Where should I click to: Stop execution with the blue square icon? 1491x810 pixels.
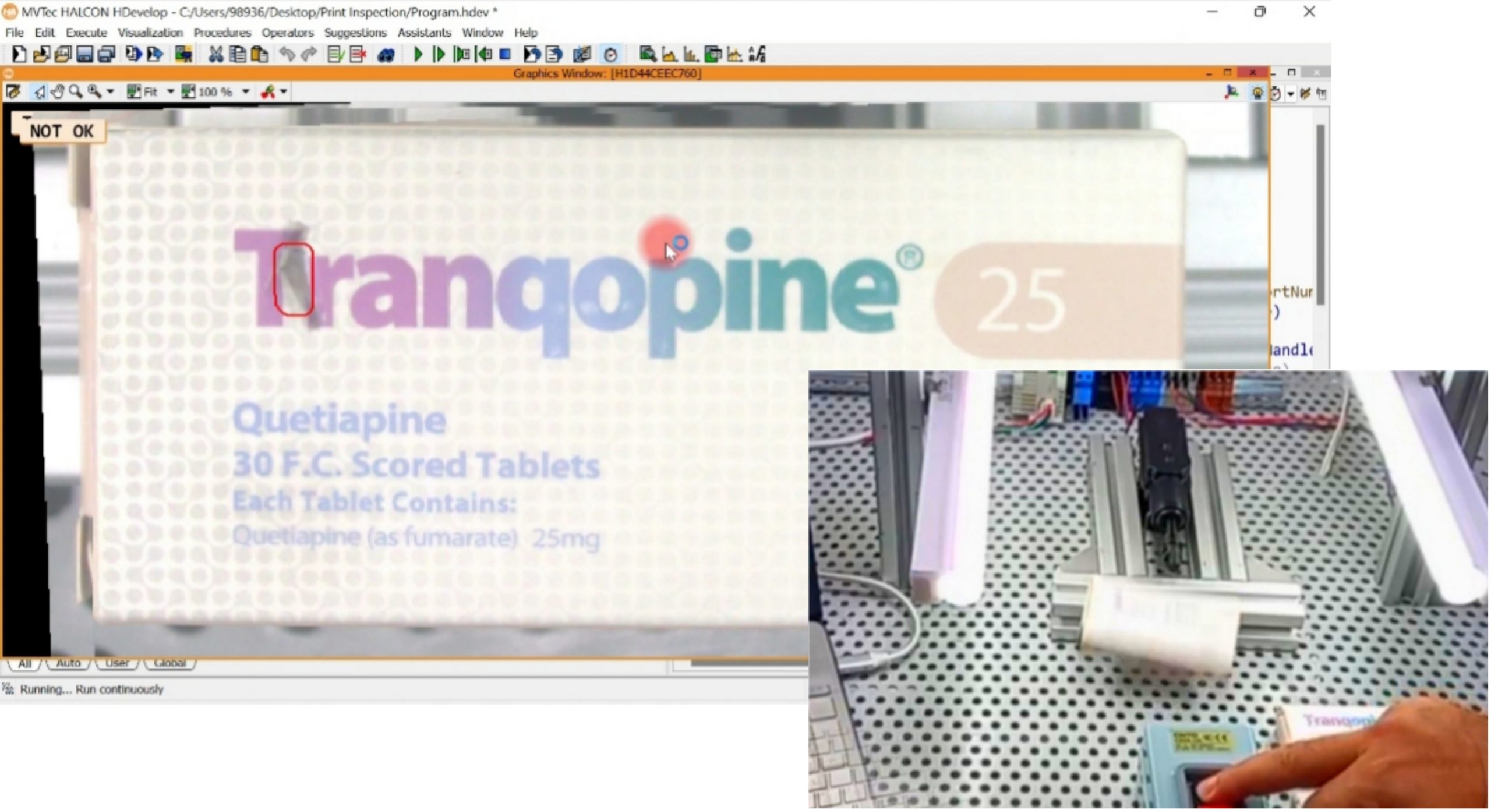coord(505,54)
